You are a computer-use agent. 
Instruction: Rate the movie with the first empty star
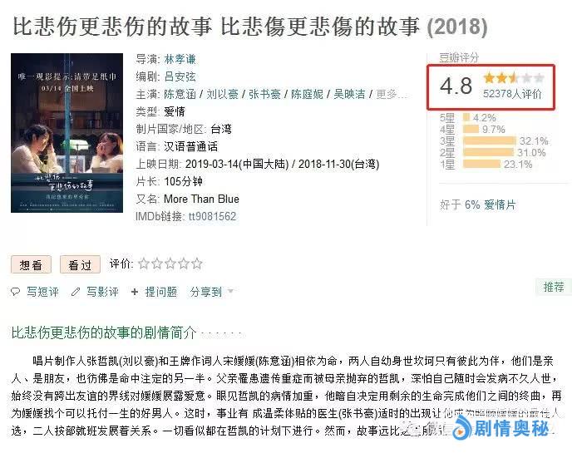tap(144, 263)
